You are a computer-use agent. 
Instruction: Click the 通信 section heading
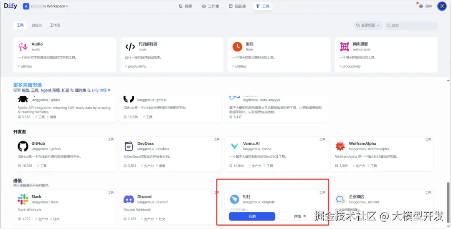(18, 181)
